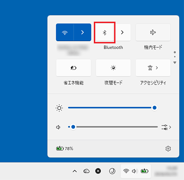Turn on energy saver (省エネ機能)
Viewport: 184px width, 180px height.
[74, 68]
